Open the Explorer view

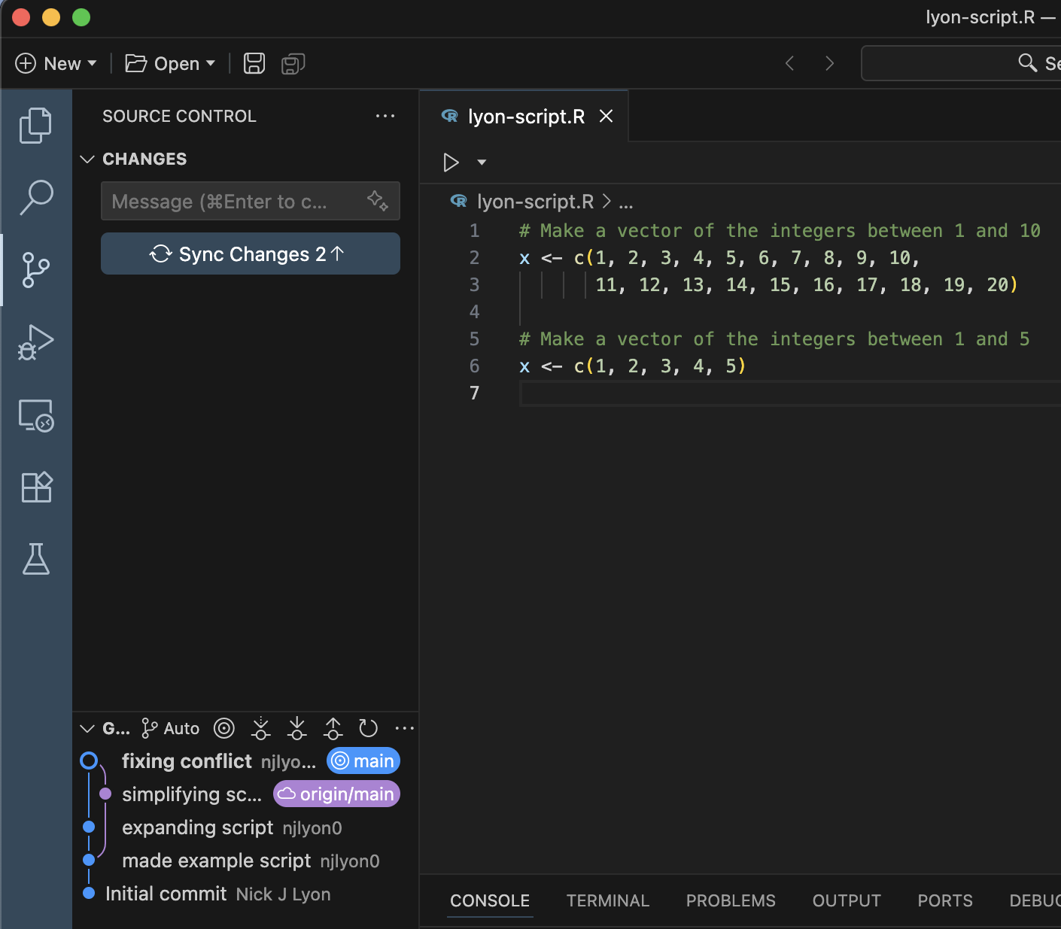click(35, 125)
